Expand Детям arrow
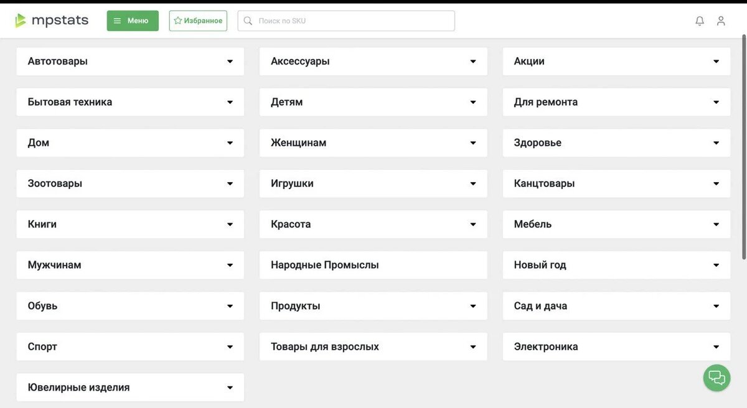Image resolution: width=747 pixels, height=408 pixels. pos(473,102)
